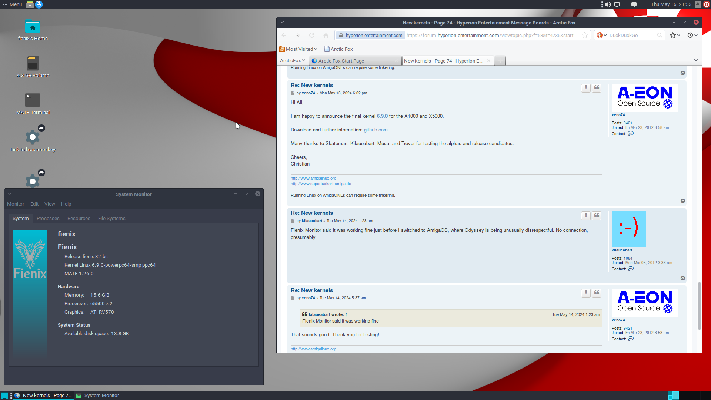711x400 pixels.
Task: Follow the up-arrow in the kilaueabart quote header
Action: [x=346, y=314]
